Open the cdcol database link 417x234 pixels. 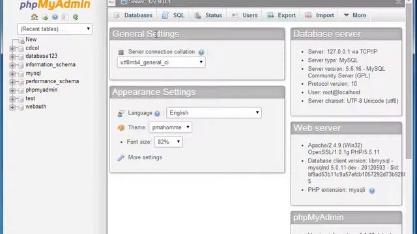tap(32, 47)
